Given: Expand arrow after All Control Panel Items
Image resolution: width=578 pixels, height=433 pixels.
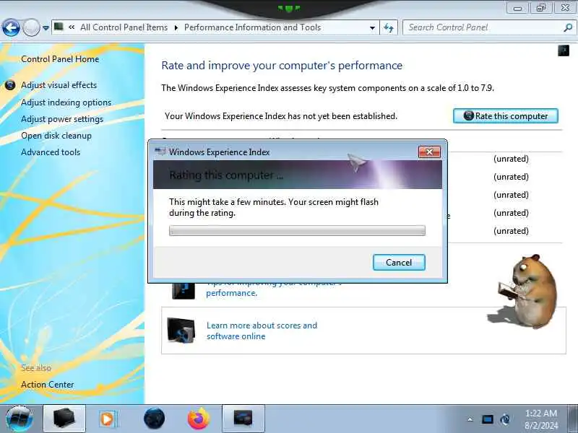Looking at the screenshot, I should [176, 27].
